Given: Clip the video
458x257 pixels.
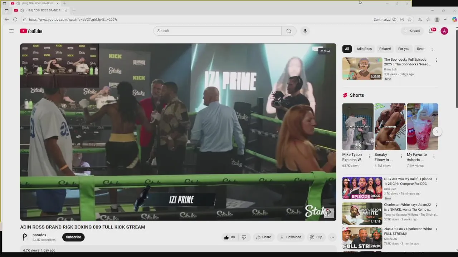Looking at the screenshot, I should point(316,237).
